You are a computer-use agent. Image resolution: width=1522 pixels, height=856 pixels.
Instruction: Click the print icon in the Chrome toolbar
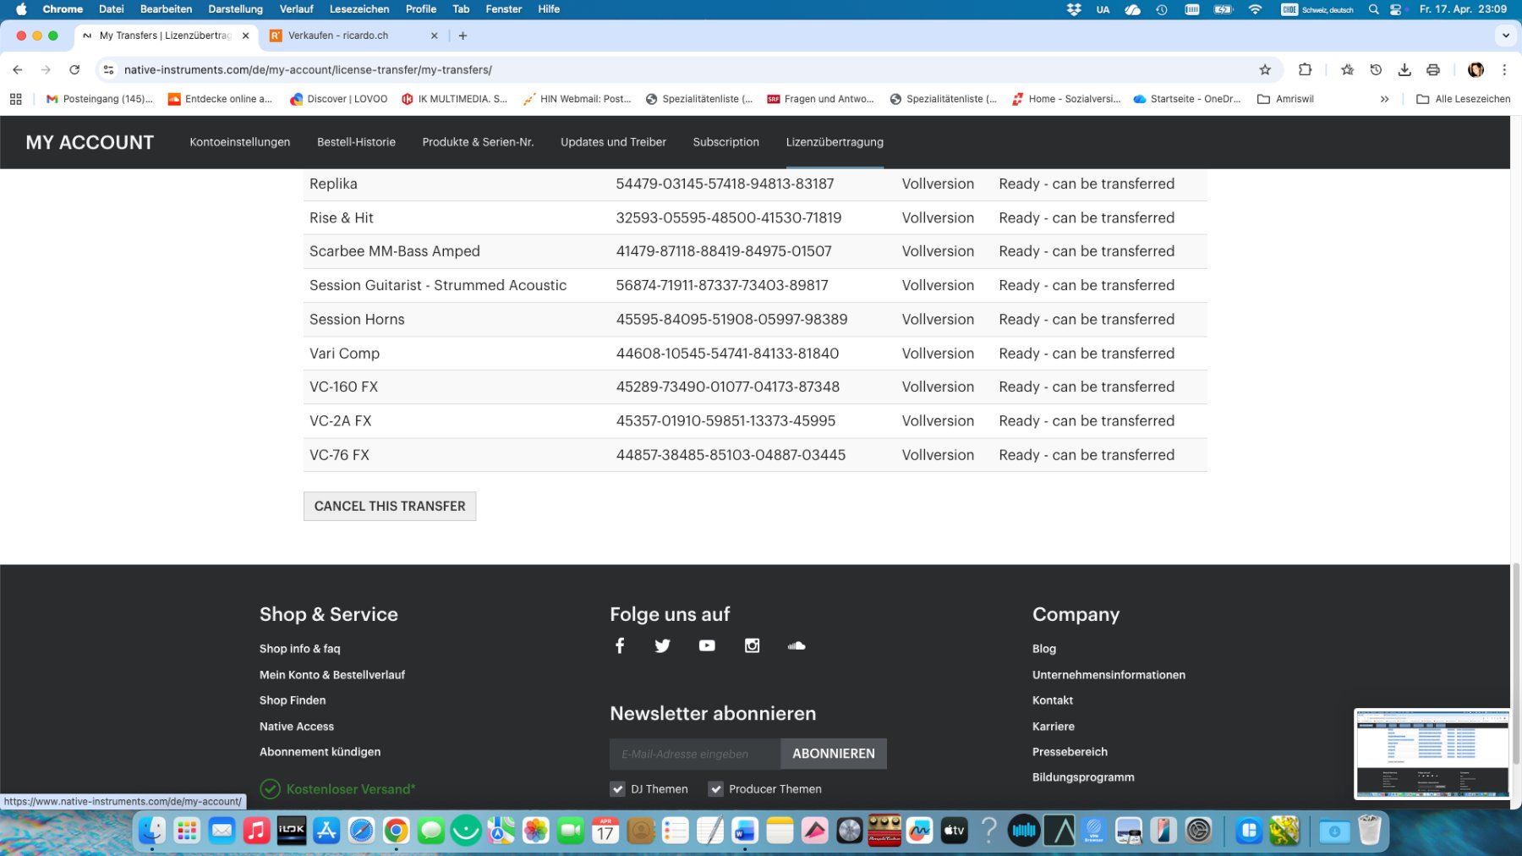click(1433, 70)
